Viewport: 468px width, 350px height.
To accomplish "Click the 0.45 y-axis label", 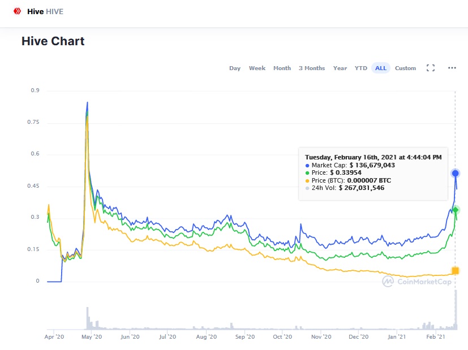I will [33, 185].
